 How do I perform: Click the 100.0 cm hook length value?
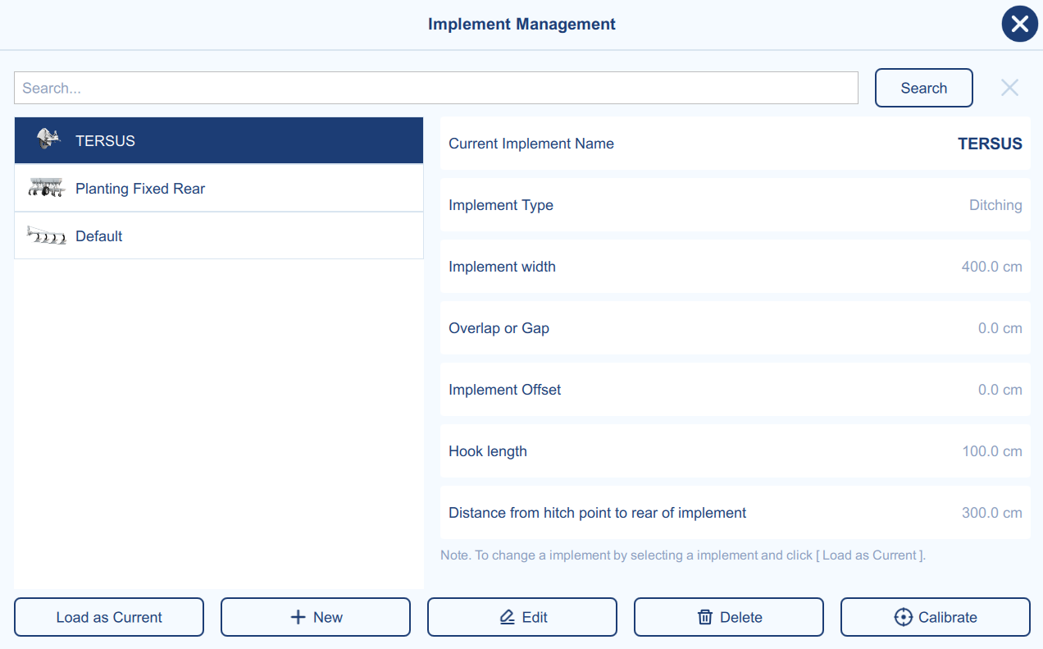point(992,451)
